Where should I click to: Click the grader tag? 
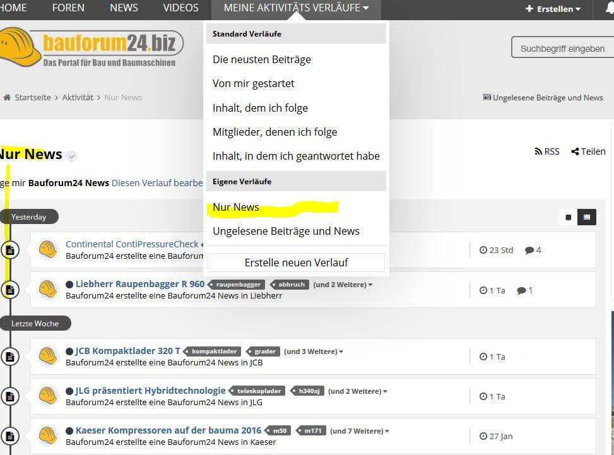click(x=264, y=352)
